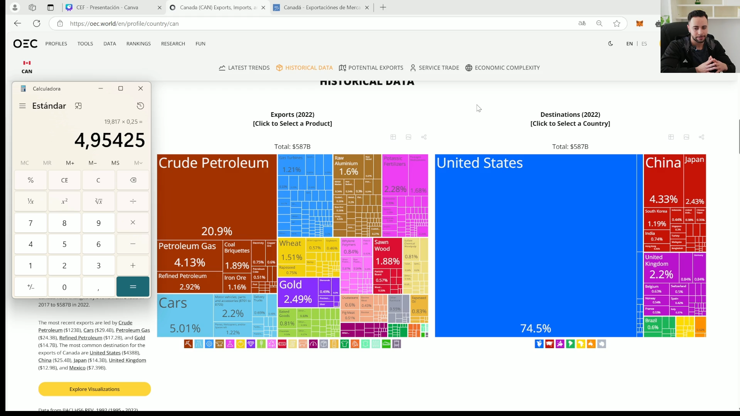Click the multiply key on calculator
This screenshot has width=740, height=416.
pyautogui.click(x=133, y=222)
